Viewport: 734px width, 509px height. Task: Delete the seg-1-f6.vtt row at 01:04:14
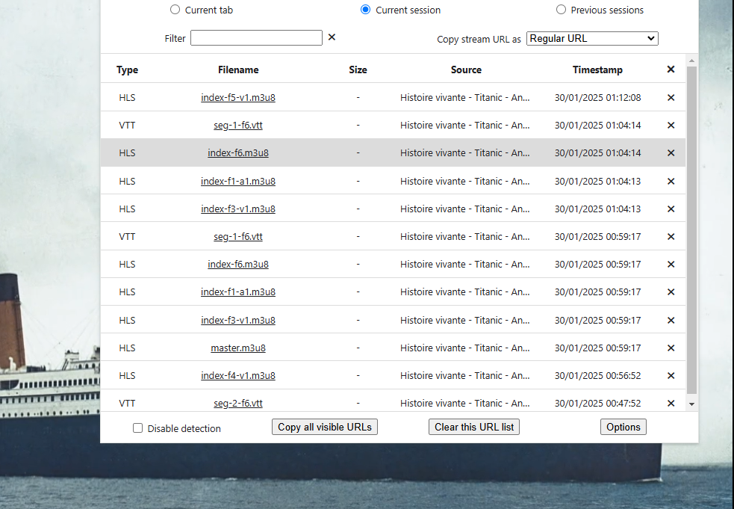pos(671,125)
